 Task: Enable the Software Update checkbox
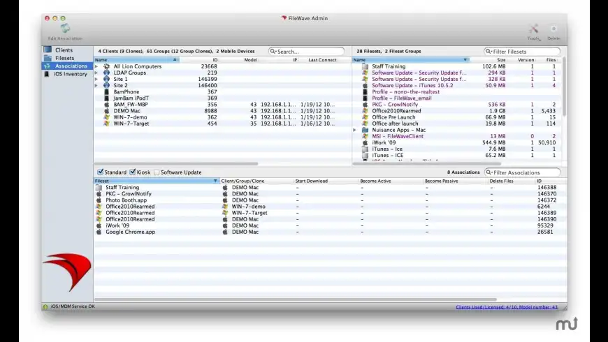(x=157, y=172)
